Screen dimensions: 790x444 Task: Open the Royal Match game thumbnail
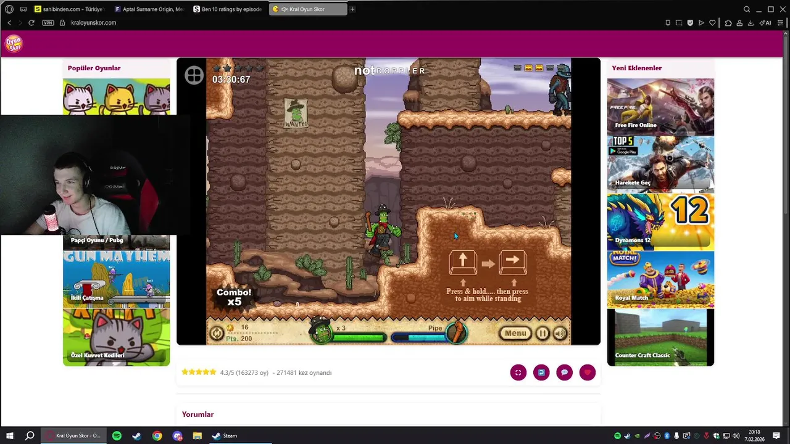point(660,279)
